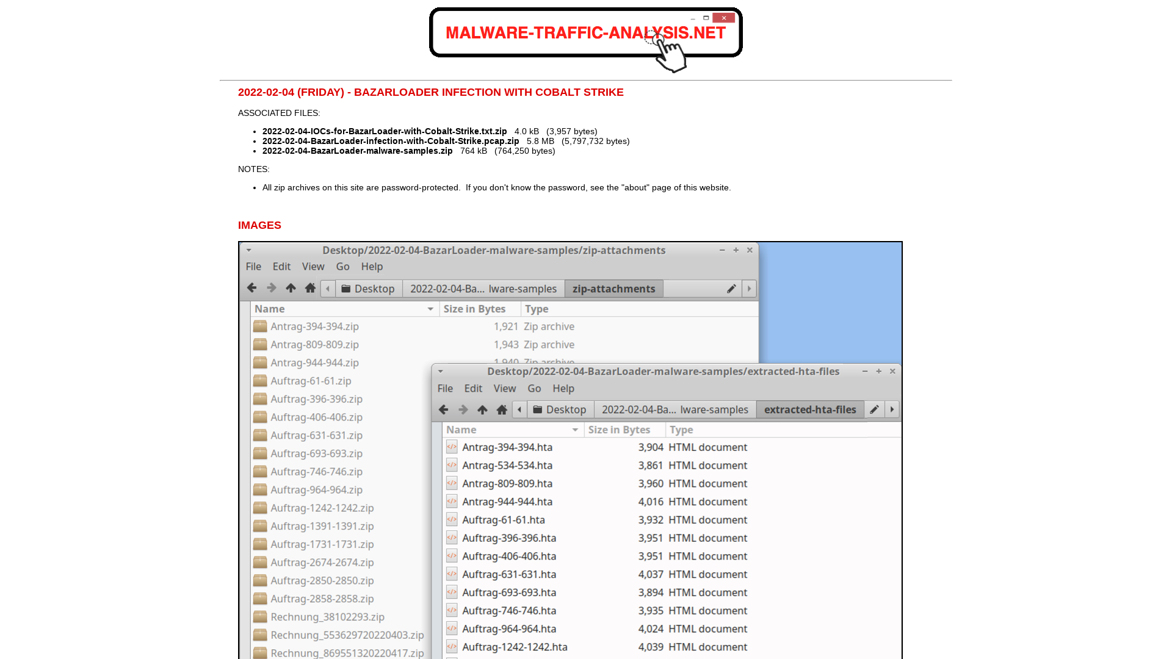This screenshot has width=1172, height=659.
Task: Click up-folder arrow in extracted-hta-files window
Action: [482, 409]
